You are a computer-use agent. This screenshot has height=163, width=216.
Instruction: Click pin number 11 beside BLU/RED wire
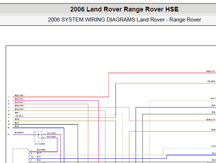click(9, 135)
